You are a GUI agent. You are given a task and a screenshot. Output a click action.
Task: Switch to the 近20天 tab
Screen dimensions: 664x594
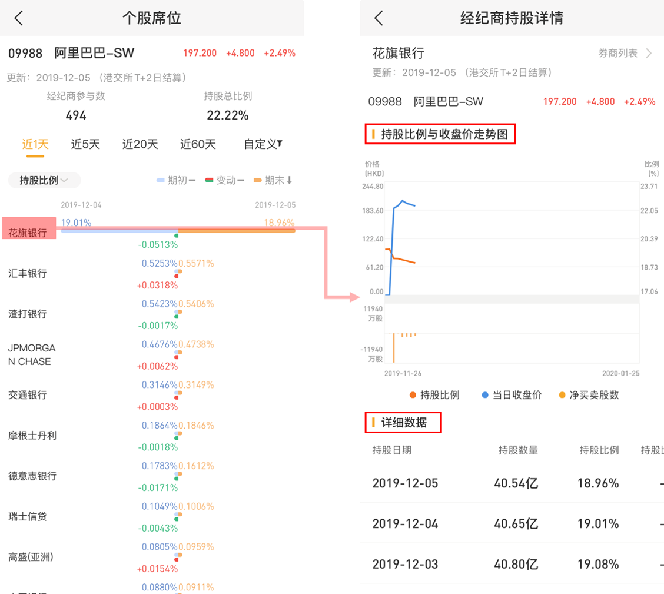point(140,144)
